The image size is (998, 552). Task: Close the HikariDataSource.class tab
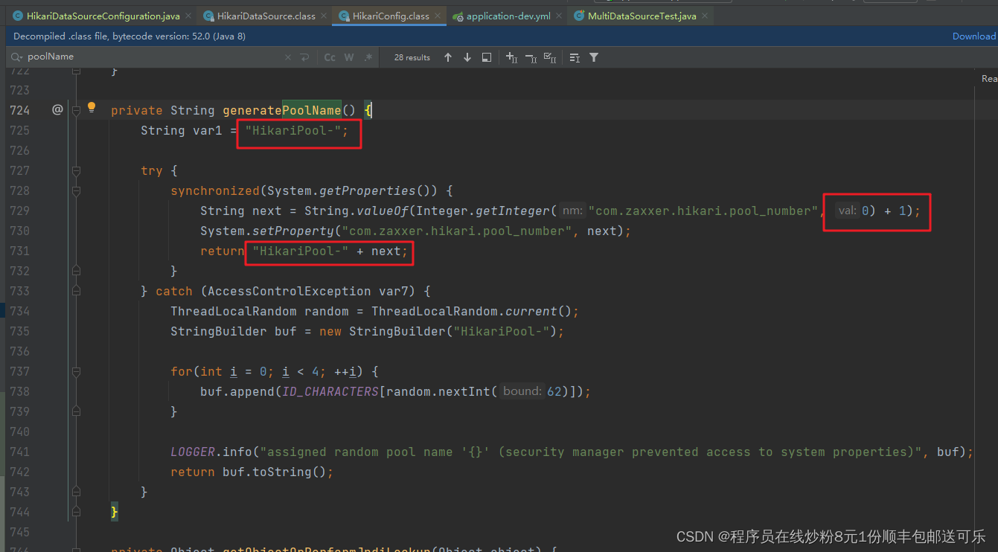coord(323,16)
